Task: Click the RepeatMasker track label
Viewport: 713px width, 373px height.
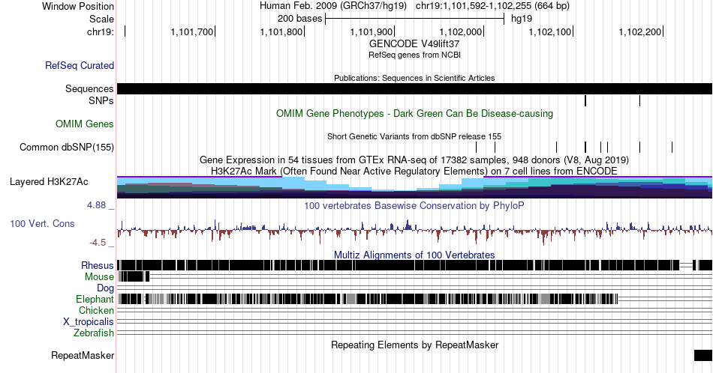Action: tap(83, 355)
